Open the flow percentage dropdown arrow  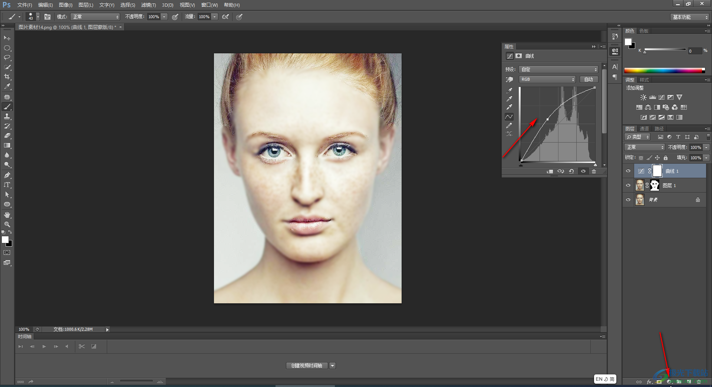(214, 17)
